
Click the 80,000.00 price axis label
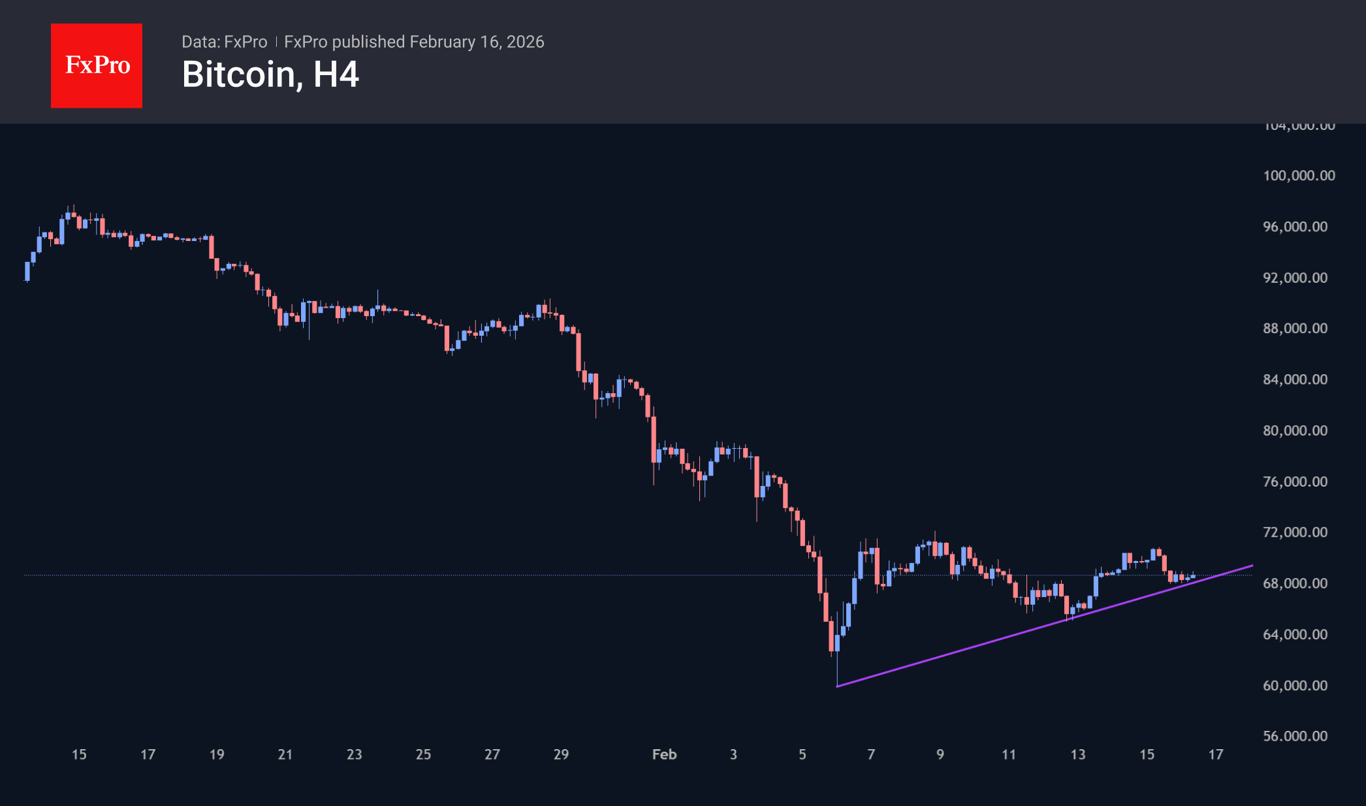1295,430
